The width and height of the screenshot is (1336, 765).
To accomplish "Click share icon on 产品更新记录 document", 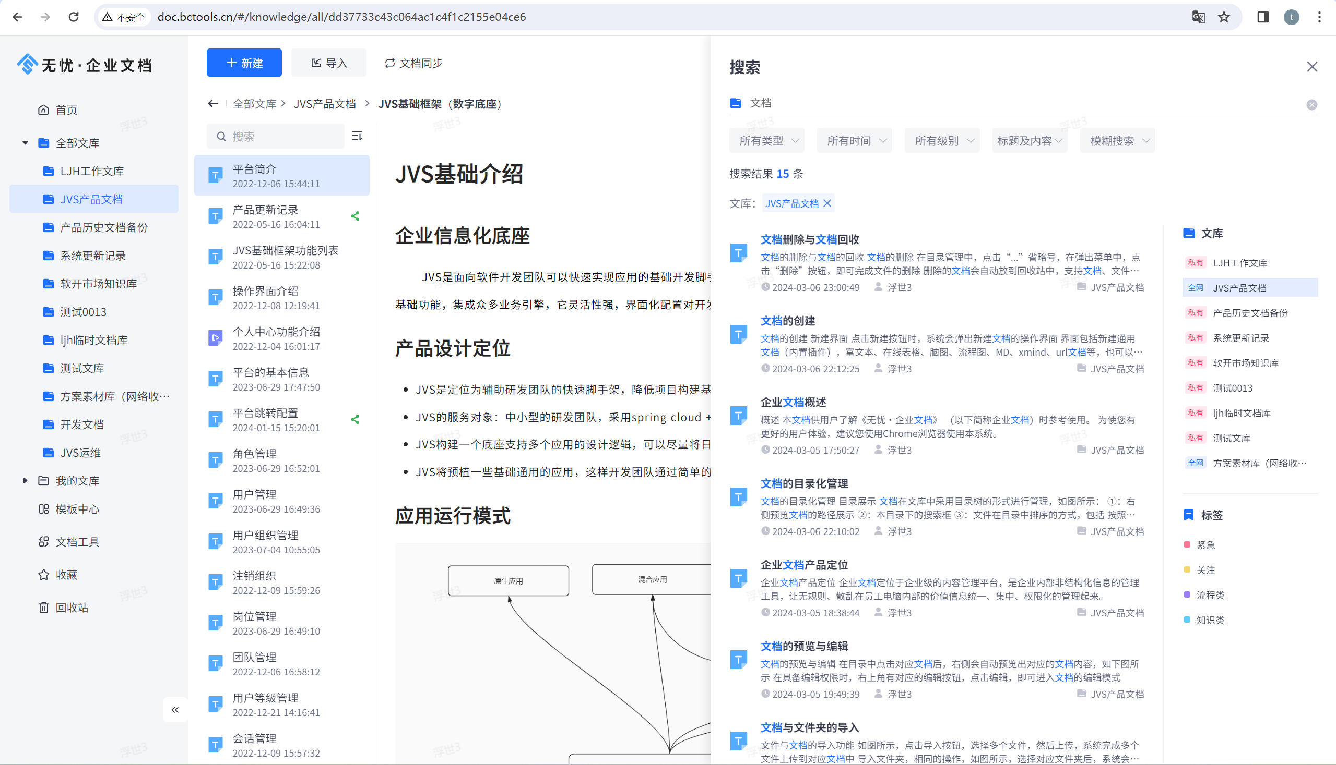I will 356,216.
